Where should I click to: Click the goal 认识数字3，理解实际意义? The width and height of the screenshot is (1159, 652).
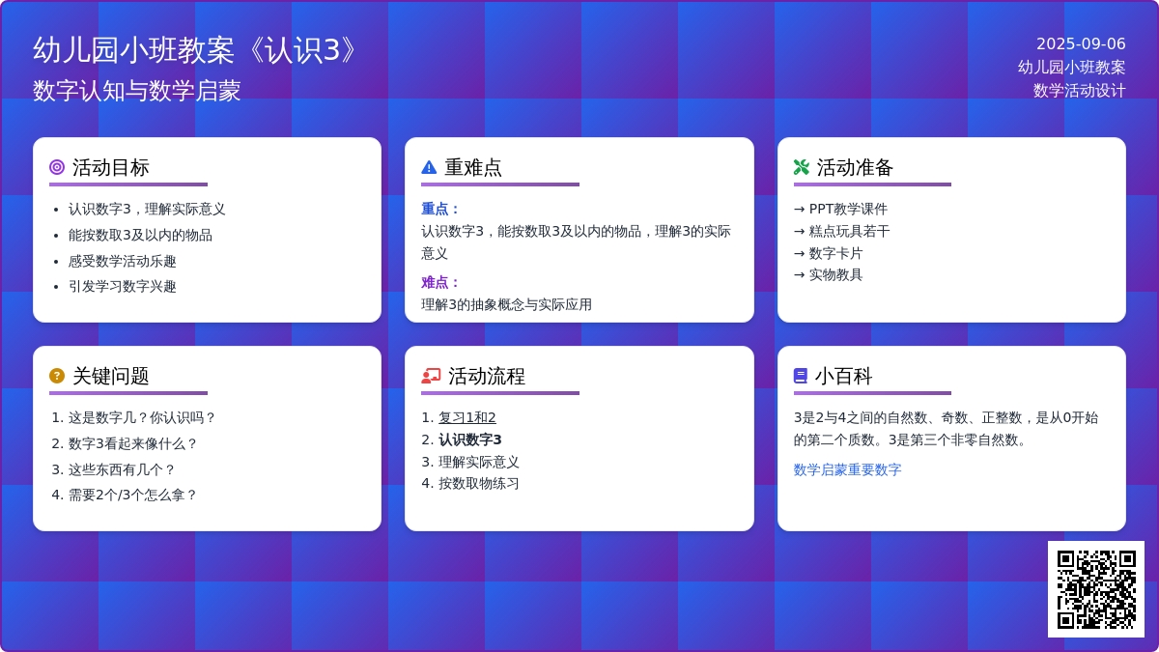click(147, 209)
